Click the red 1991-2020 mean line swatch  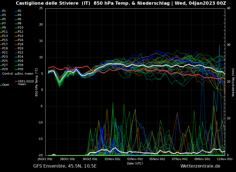click(x=16, y=81)
